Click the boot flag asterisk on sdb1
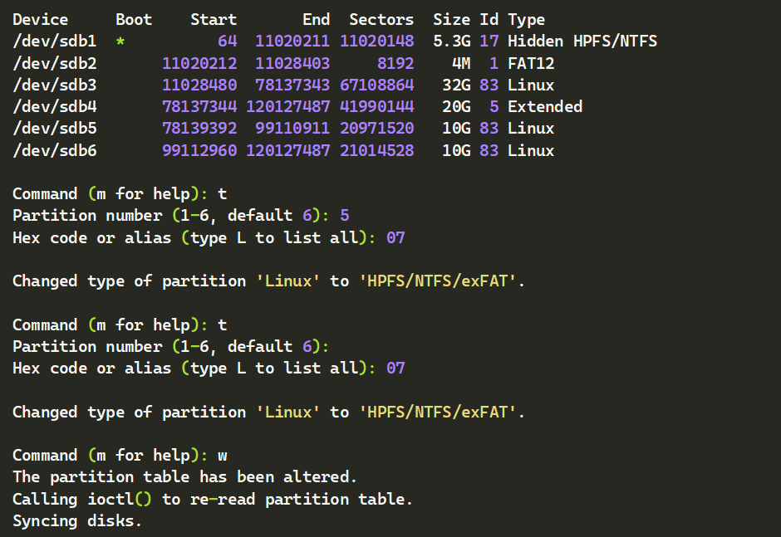The height and width of the screenshot is (537, 781). [120, 41]
